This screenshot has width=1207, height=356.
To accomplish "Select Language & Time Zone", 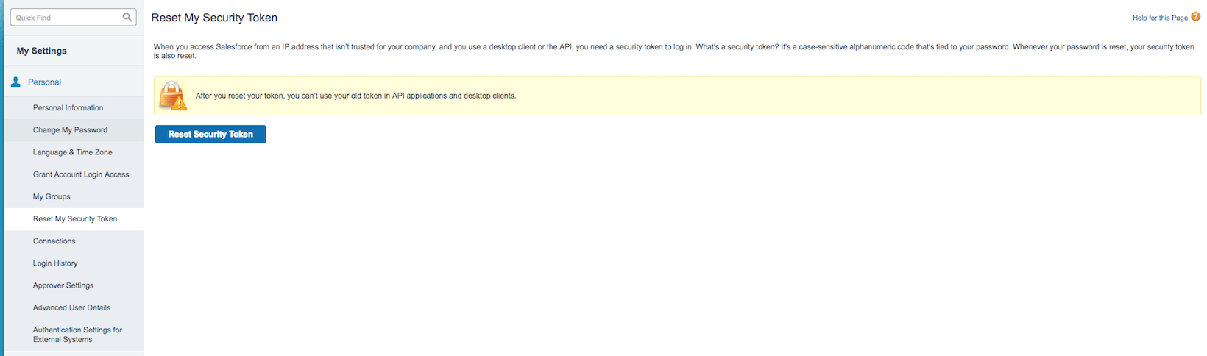I will click(x=72, y=152).
